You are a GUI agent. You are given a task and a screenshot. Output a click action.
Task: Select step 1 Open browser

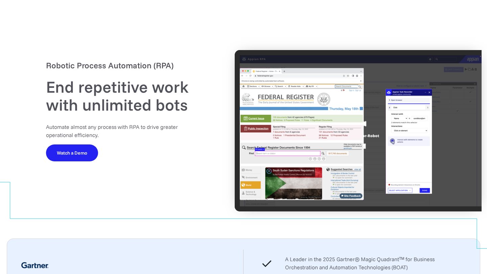point(409,100)
